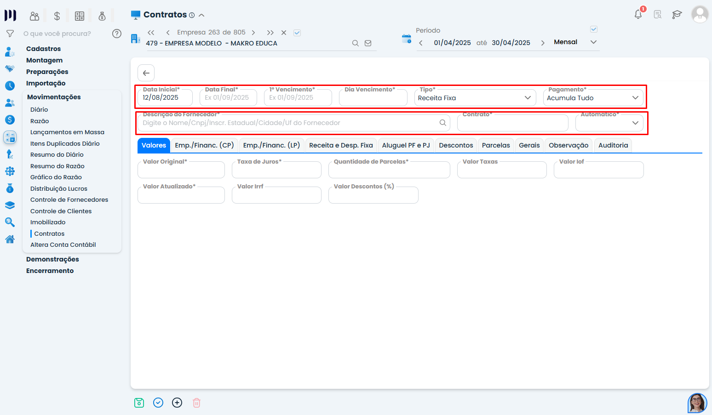Click the notification bell icon
The image size is (712, 415).
click(638, 14)
